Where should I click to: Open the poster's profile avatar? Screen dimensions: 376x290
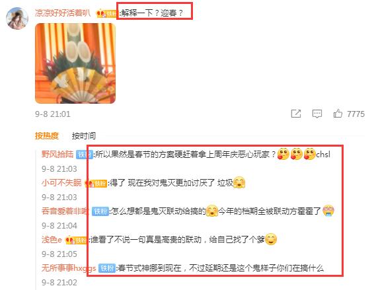click(17, 18)
